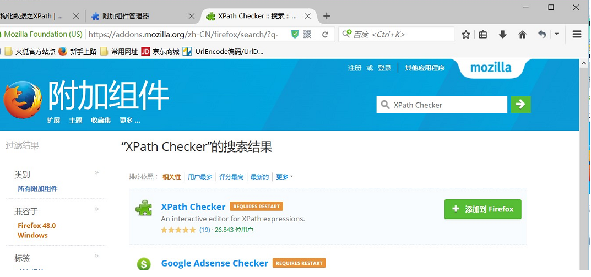Click the green shield security icon
Viewport: 591px width, 277px height.
pyautogui.click(x=295, y=35)
